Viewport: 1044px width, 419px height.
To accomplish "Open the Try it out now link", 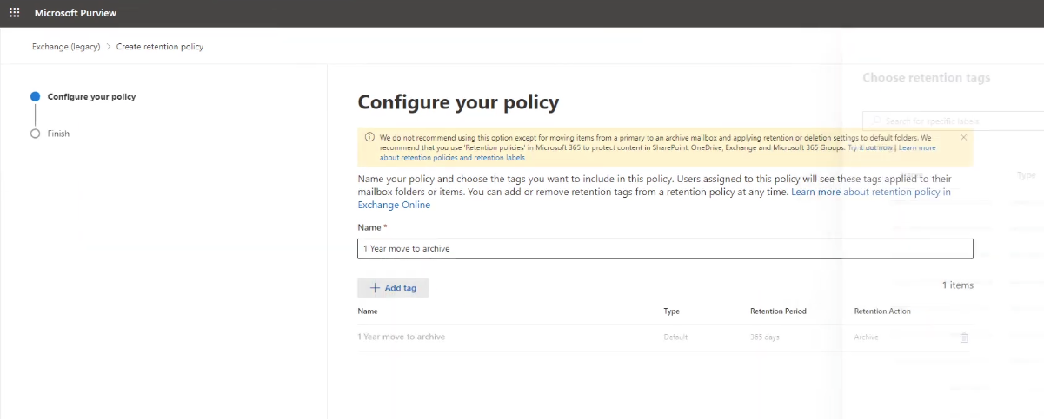I will pyautogui.click(x=870, y=148).
